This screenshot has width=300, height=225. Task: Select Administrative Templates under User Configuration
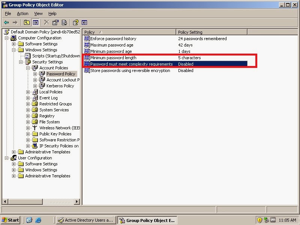48,176
